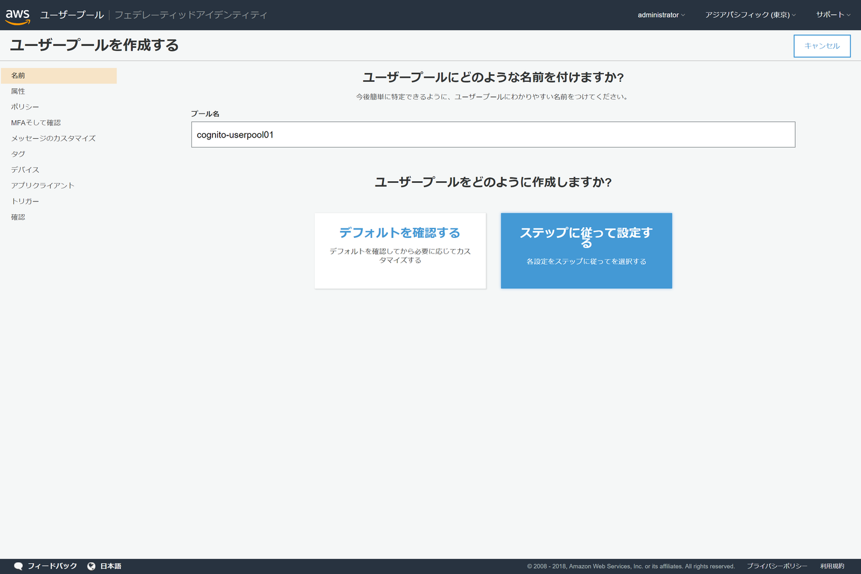This screenshot has height=574, width=861.
Task: Go to トリガー sidebar step
Action: [x=25, y=201]
